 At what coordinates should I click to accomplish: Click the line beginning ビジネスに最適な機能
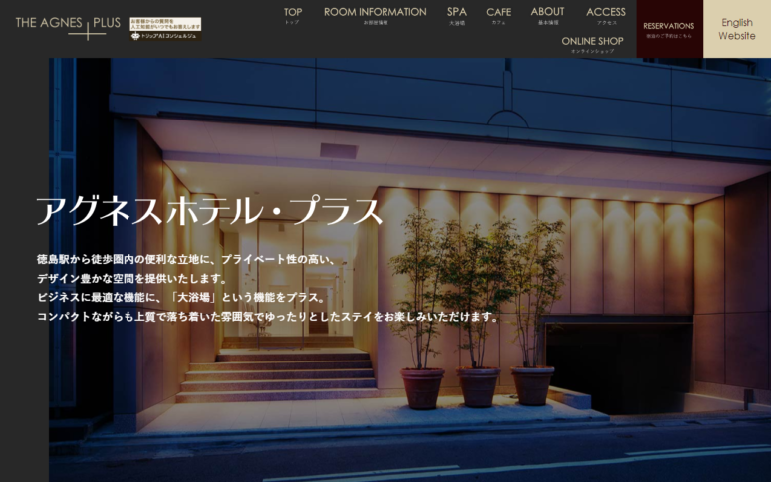tap(181, 297)
